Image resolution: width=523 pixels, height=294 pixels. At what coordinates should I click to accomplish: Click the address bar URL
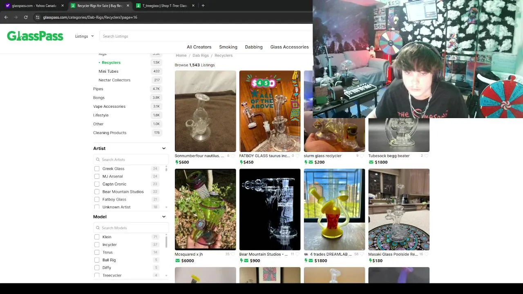pos(90,17)
